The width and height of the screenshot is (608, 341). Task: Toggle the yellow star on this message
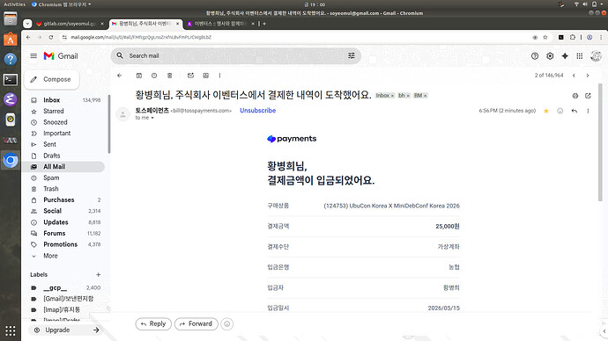[546, 111]
